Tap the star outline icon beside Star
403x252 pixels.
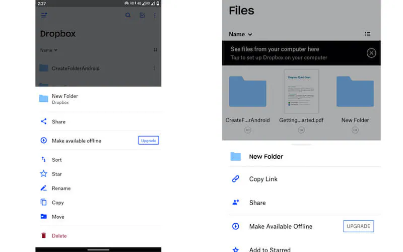44,173
